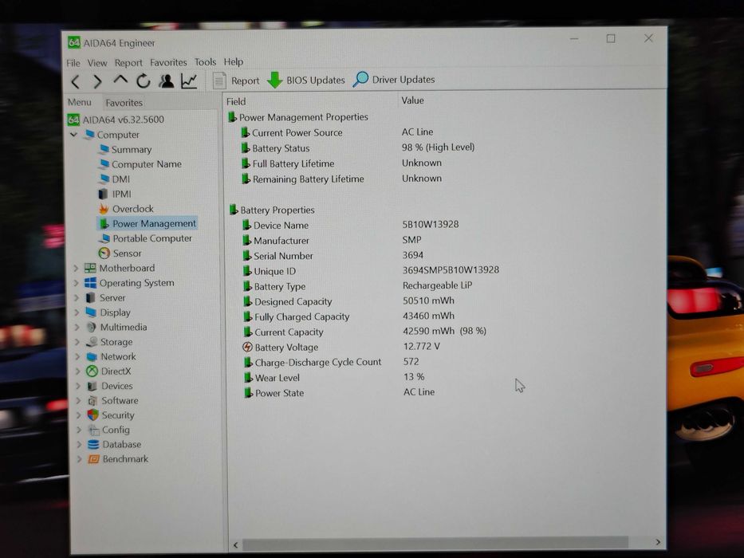744x558 pixels.
Task: Select the Summary tree item
Action: (x=132, y=150)
